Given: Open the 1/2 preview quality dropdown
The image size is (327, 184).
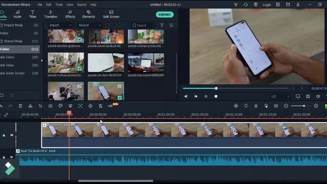Looking at the screenshot, I should click(280, 97).
